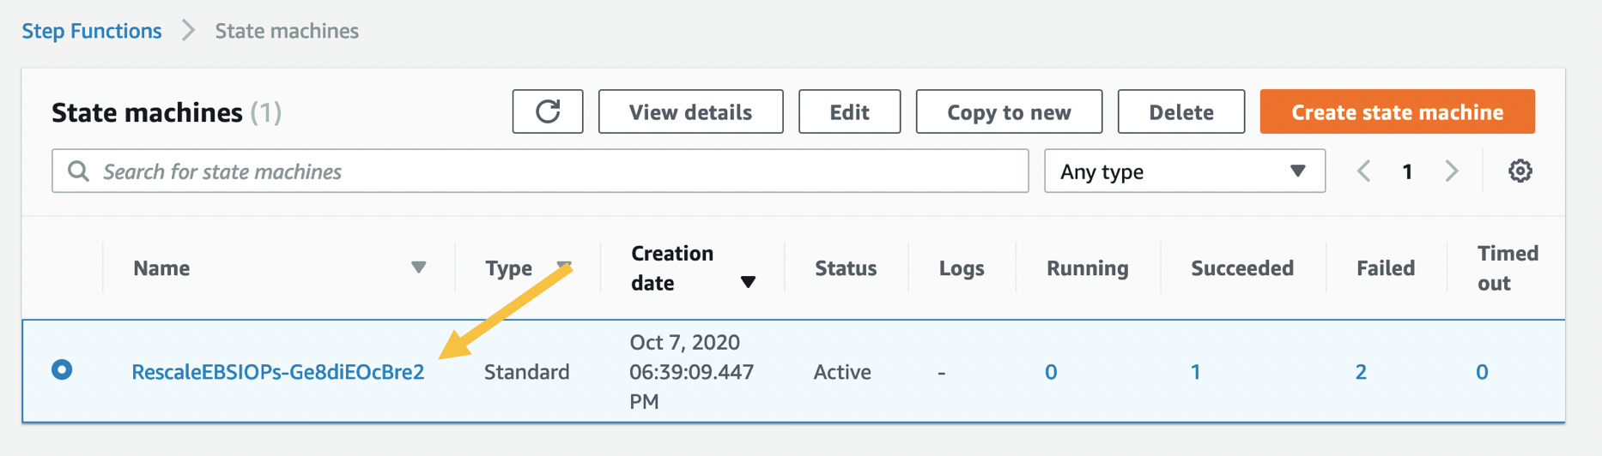
Task: Click the refresh icon button
Action: pos(548,111)
